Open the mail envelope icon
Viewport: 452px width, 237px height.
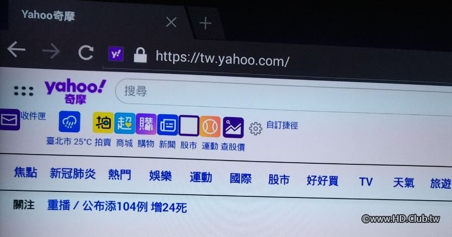[x=10, y=120]
